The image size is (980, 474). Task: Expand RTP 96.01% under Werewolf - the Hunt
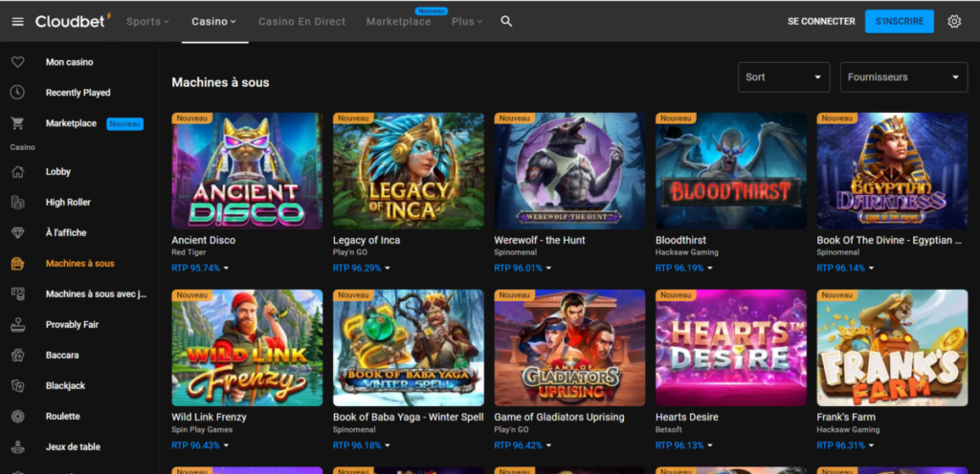click(x=523, y=269)
